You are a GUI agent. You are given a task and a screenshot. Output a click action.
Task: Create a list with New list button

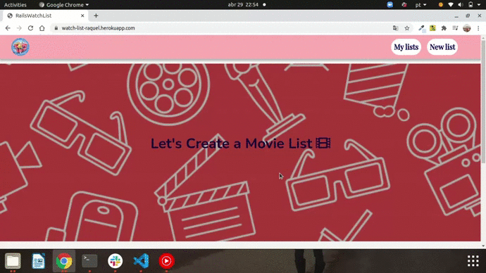click(x=442, y=47)
